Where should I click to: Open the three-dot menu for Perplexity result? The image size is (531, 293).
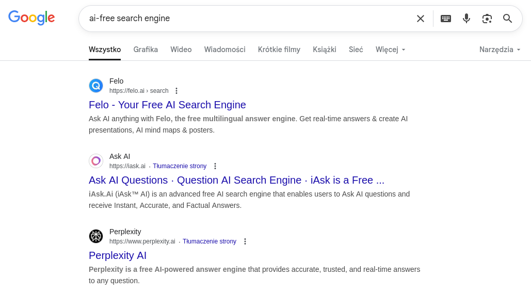(245, 241)
